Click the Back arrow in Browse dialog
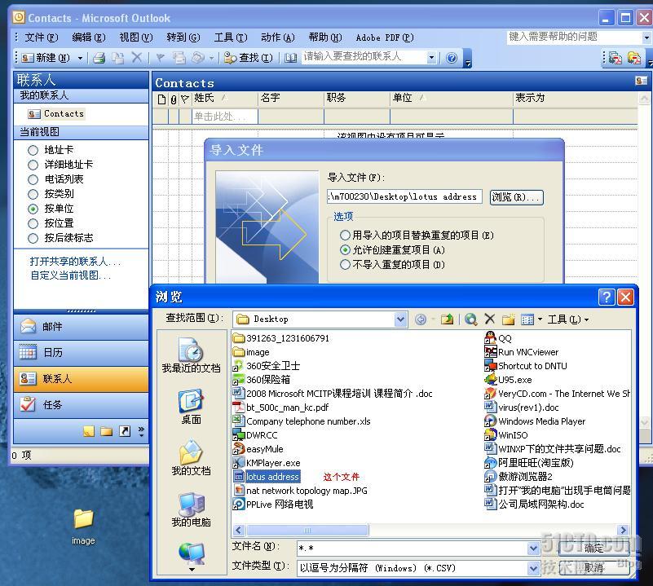Image resolution: width=653 pixels, height=586 pixels. [x=421, y=319]
